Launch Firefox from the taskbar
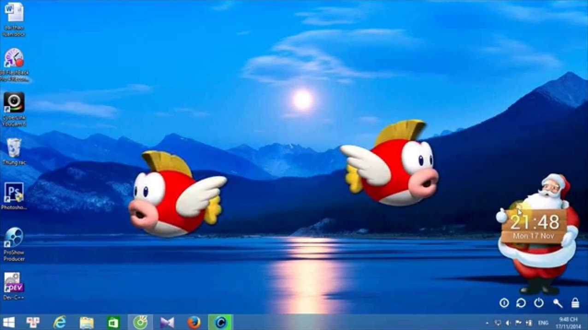 (x=194, y=323)
